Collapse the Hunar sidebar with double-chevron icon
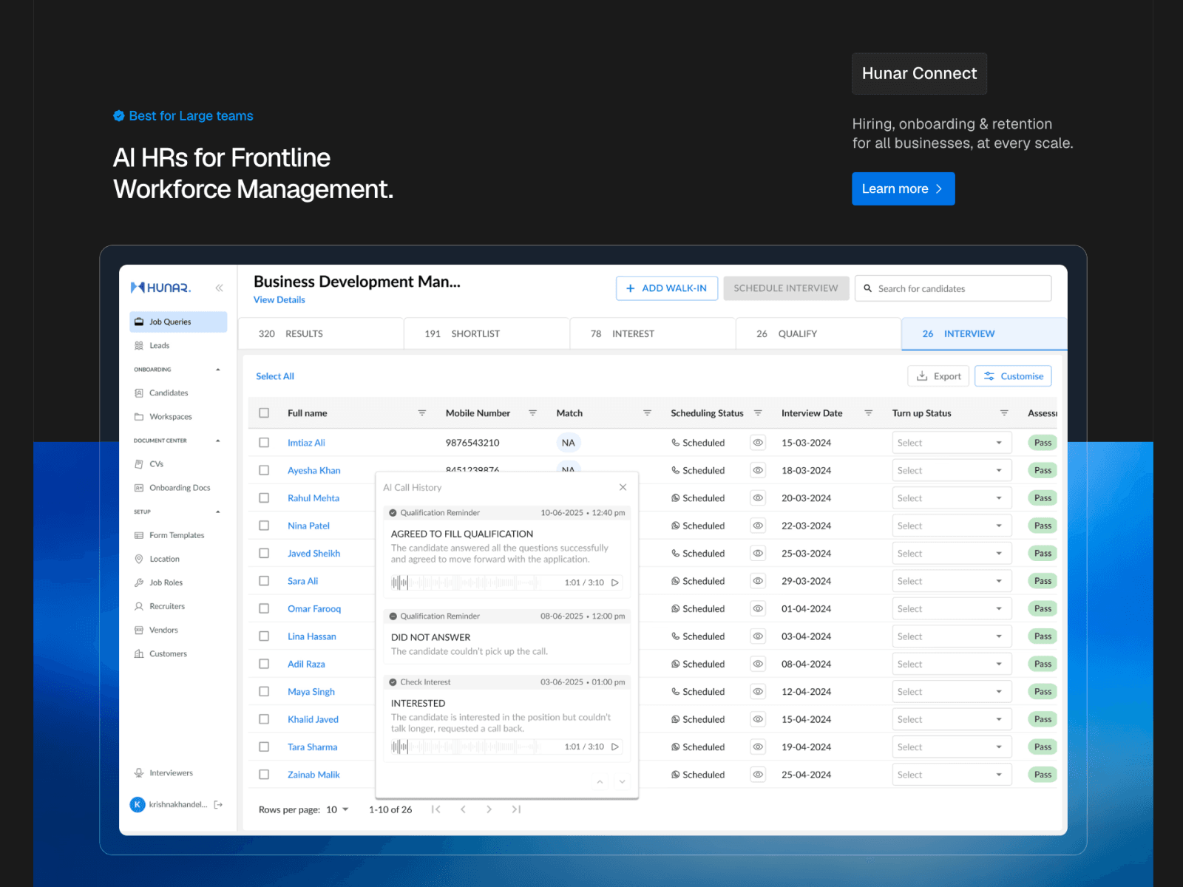 click(x=220, y=288)
